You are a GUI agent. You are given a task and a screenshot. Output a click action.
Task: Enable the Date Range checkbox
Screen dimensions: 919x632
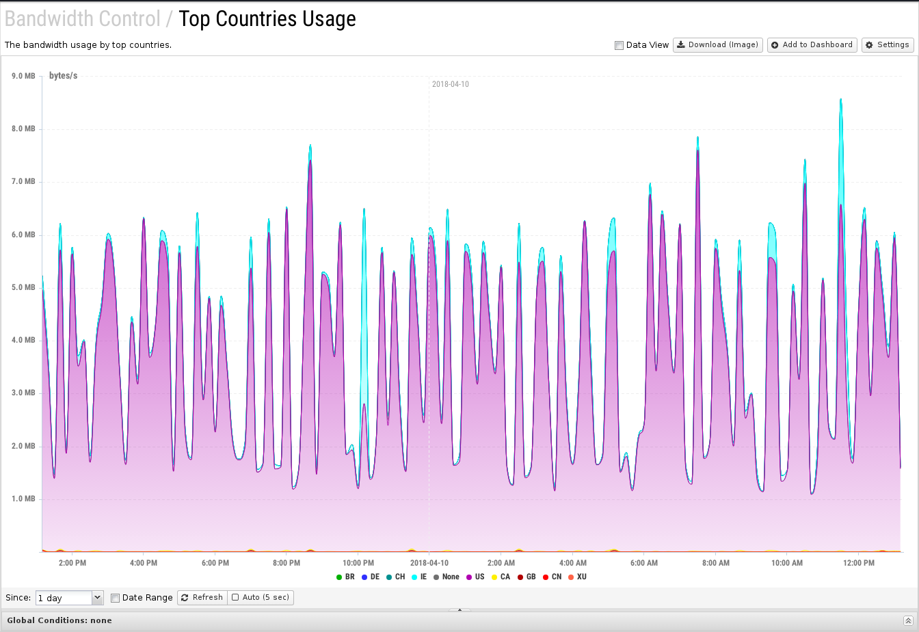click(115, 598)
